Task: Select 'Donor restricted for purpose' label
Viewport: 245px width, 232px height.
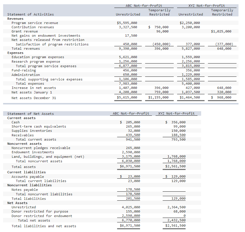Action: click(x=40, y=211)
